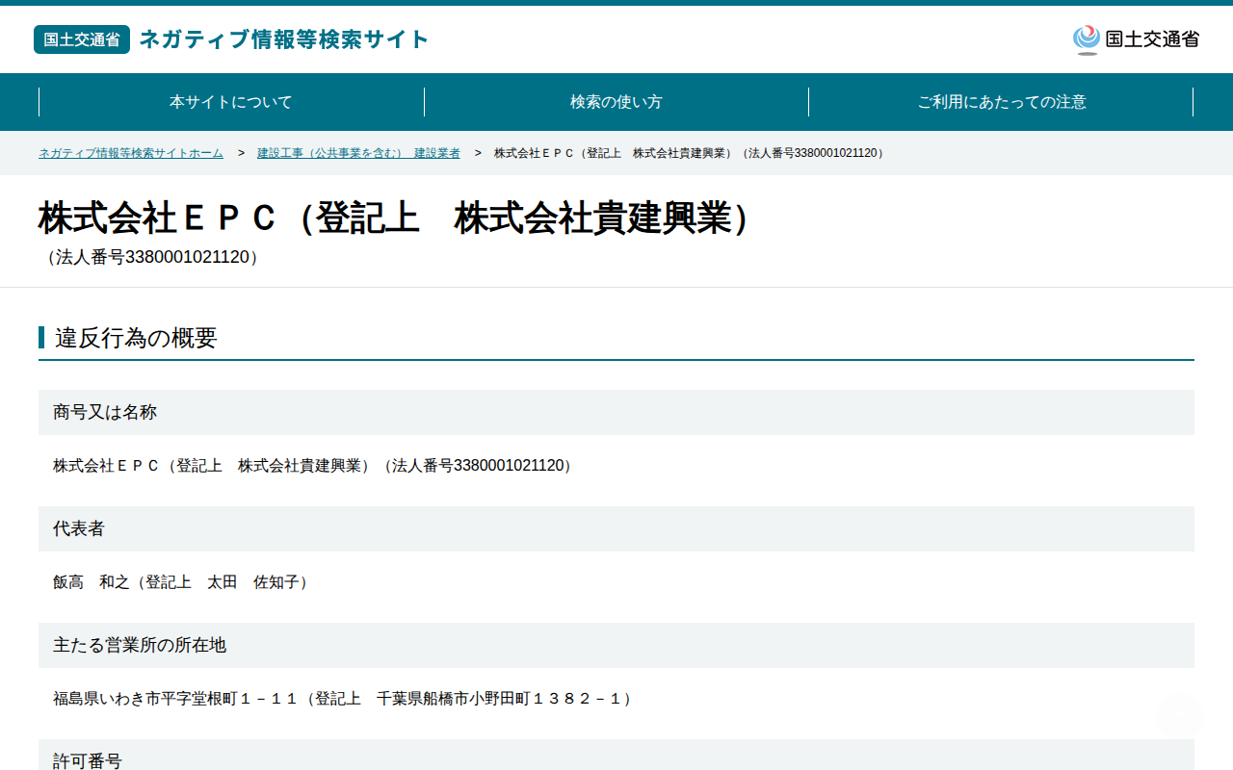Click the 違反行為の概要 section heading
The width and height of the screenshot is (1233, 770).
(x=136, y=338)
